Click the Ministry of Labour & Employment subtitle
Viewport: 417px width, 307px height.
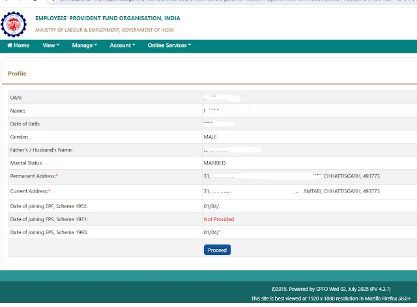[104, 30]
